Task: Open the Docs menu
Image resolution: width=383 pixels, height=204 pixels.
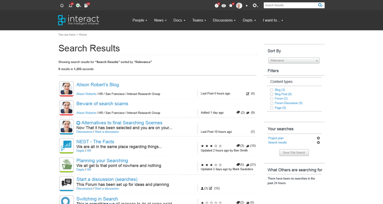Action: click(179, 20)
